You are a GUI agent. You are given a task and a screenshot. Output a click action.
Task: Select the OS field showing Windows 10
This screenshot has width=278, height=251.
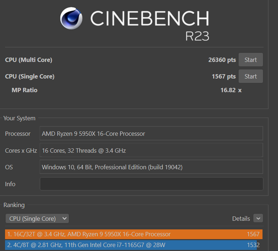[151, 167]
